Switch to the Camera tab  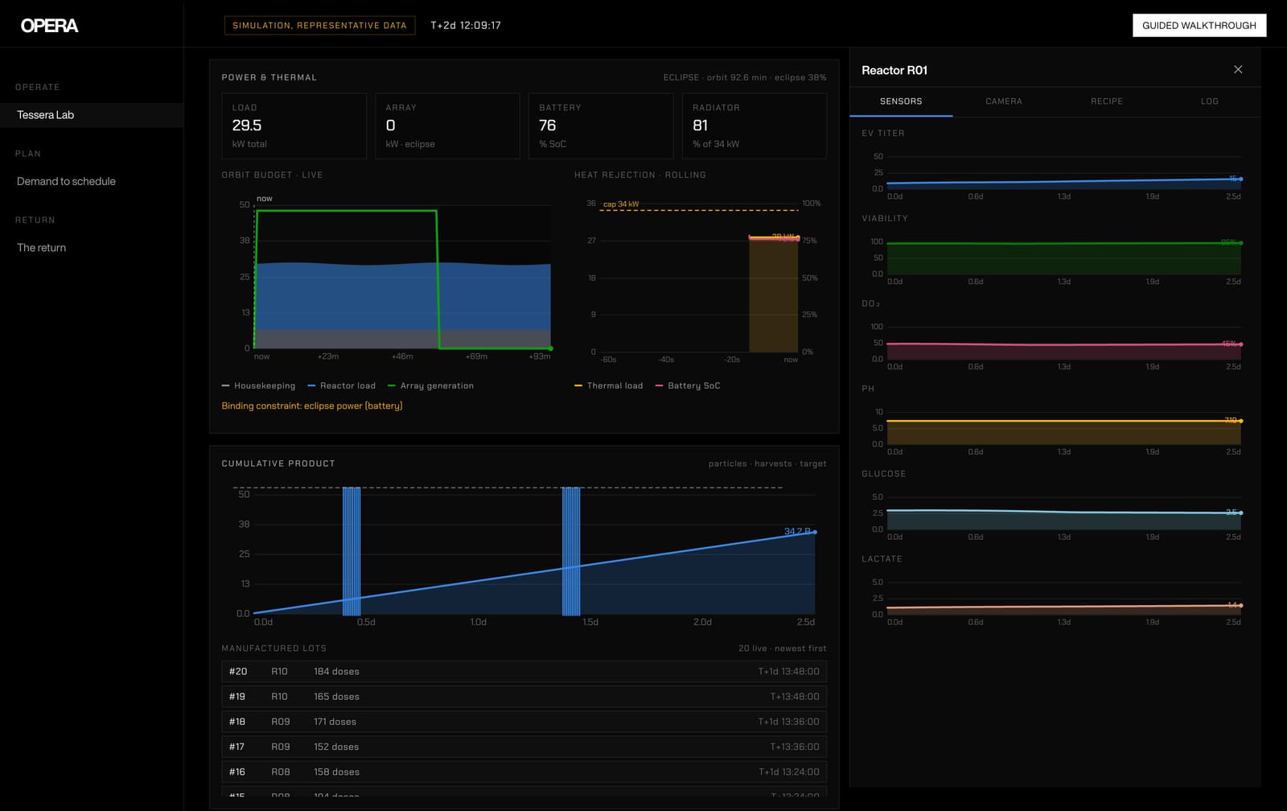tap(1004, 101)
